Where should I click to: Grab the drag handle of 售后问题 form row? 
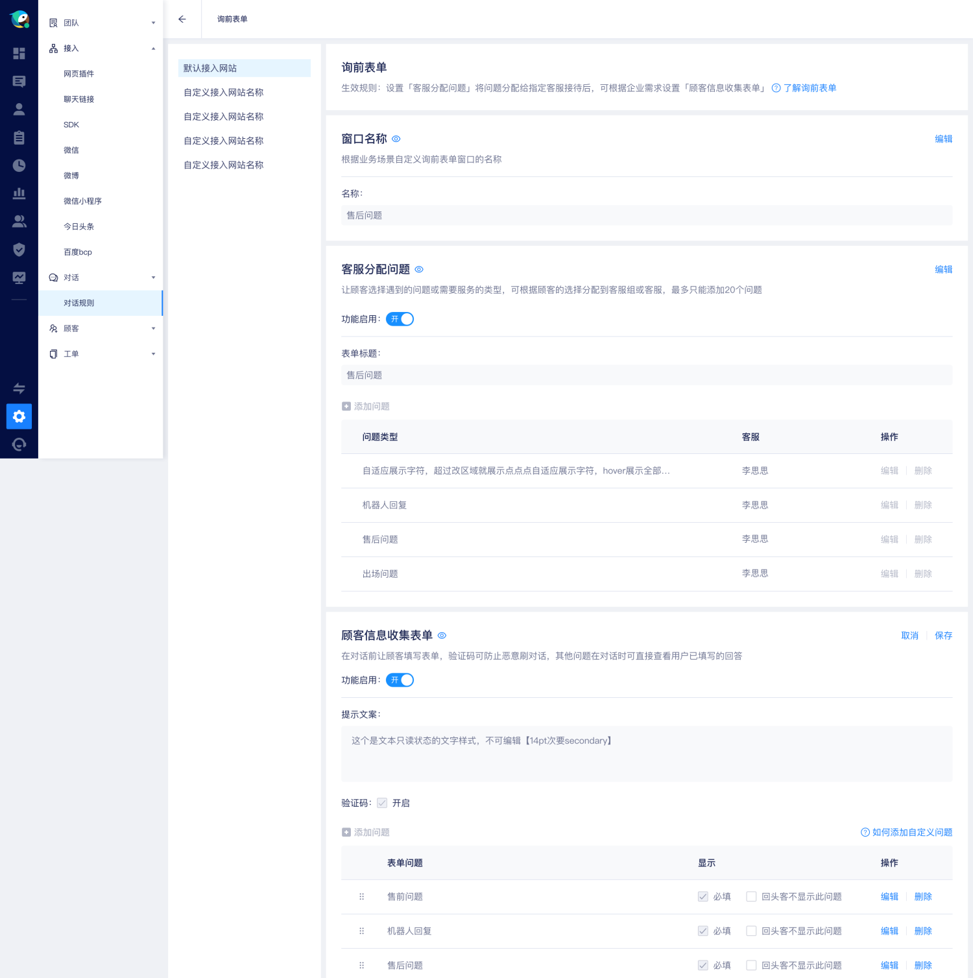click(361, 966)
